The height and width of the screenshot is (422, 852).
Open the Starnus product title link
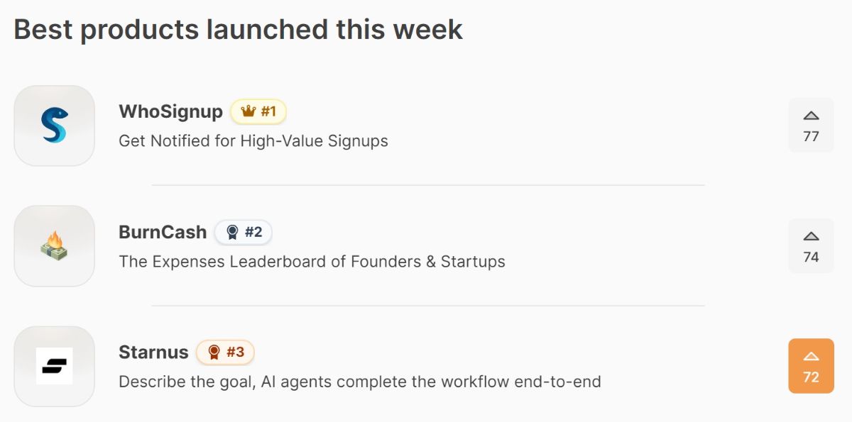click(x=153, y=352)
